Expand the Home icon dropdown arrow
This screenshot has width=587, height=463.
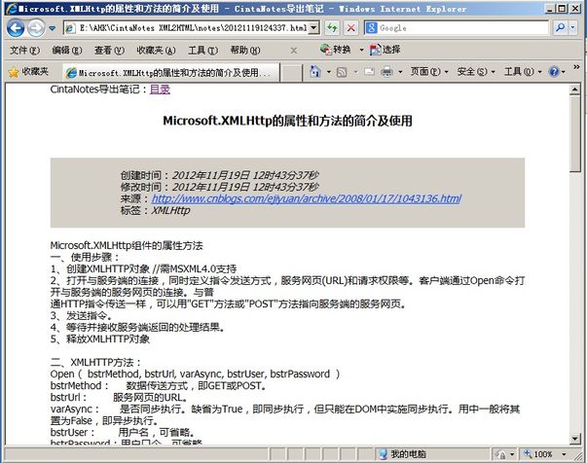(329, 72)
